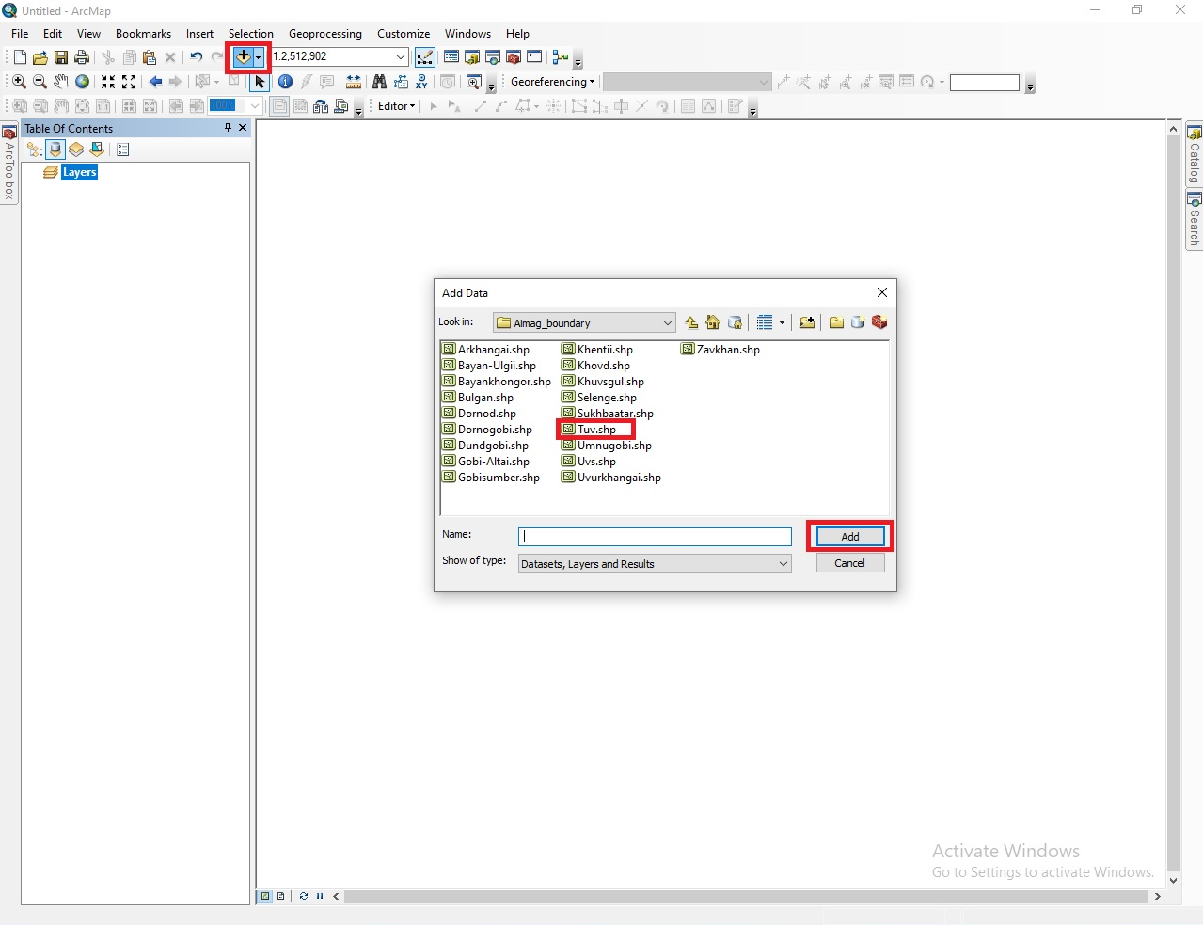Viewport: 1203px width, 925px height.
Task: Select the Zoom Out tool
Action: 40,82
